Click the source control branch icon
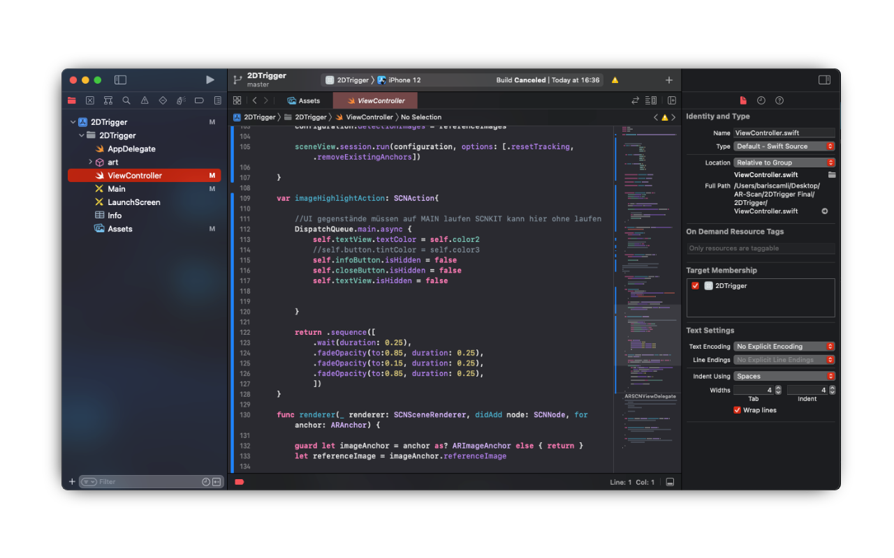This screenshot has width=894, height=558. click(x=237, y=80)
